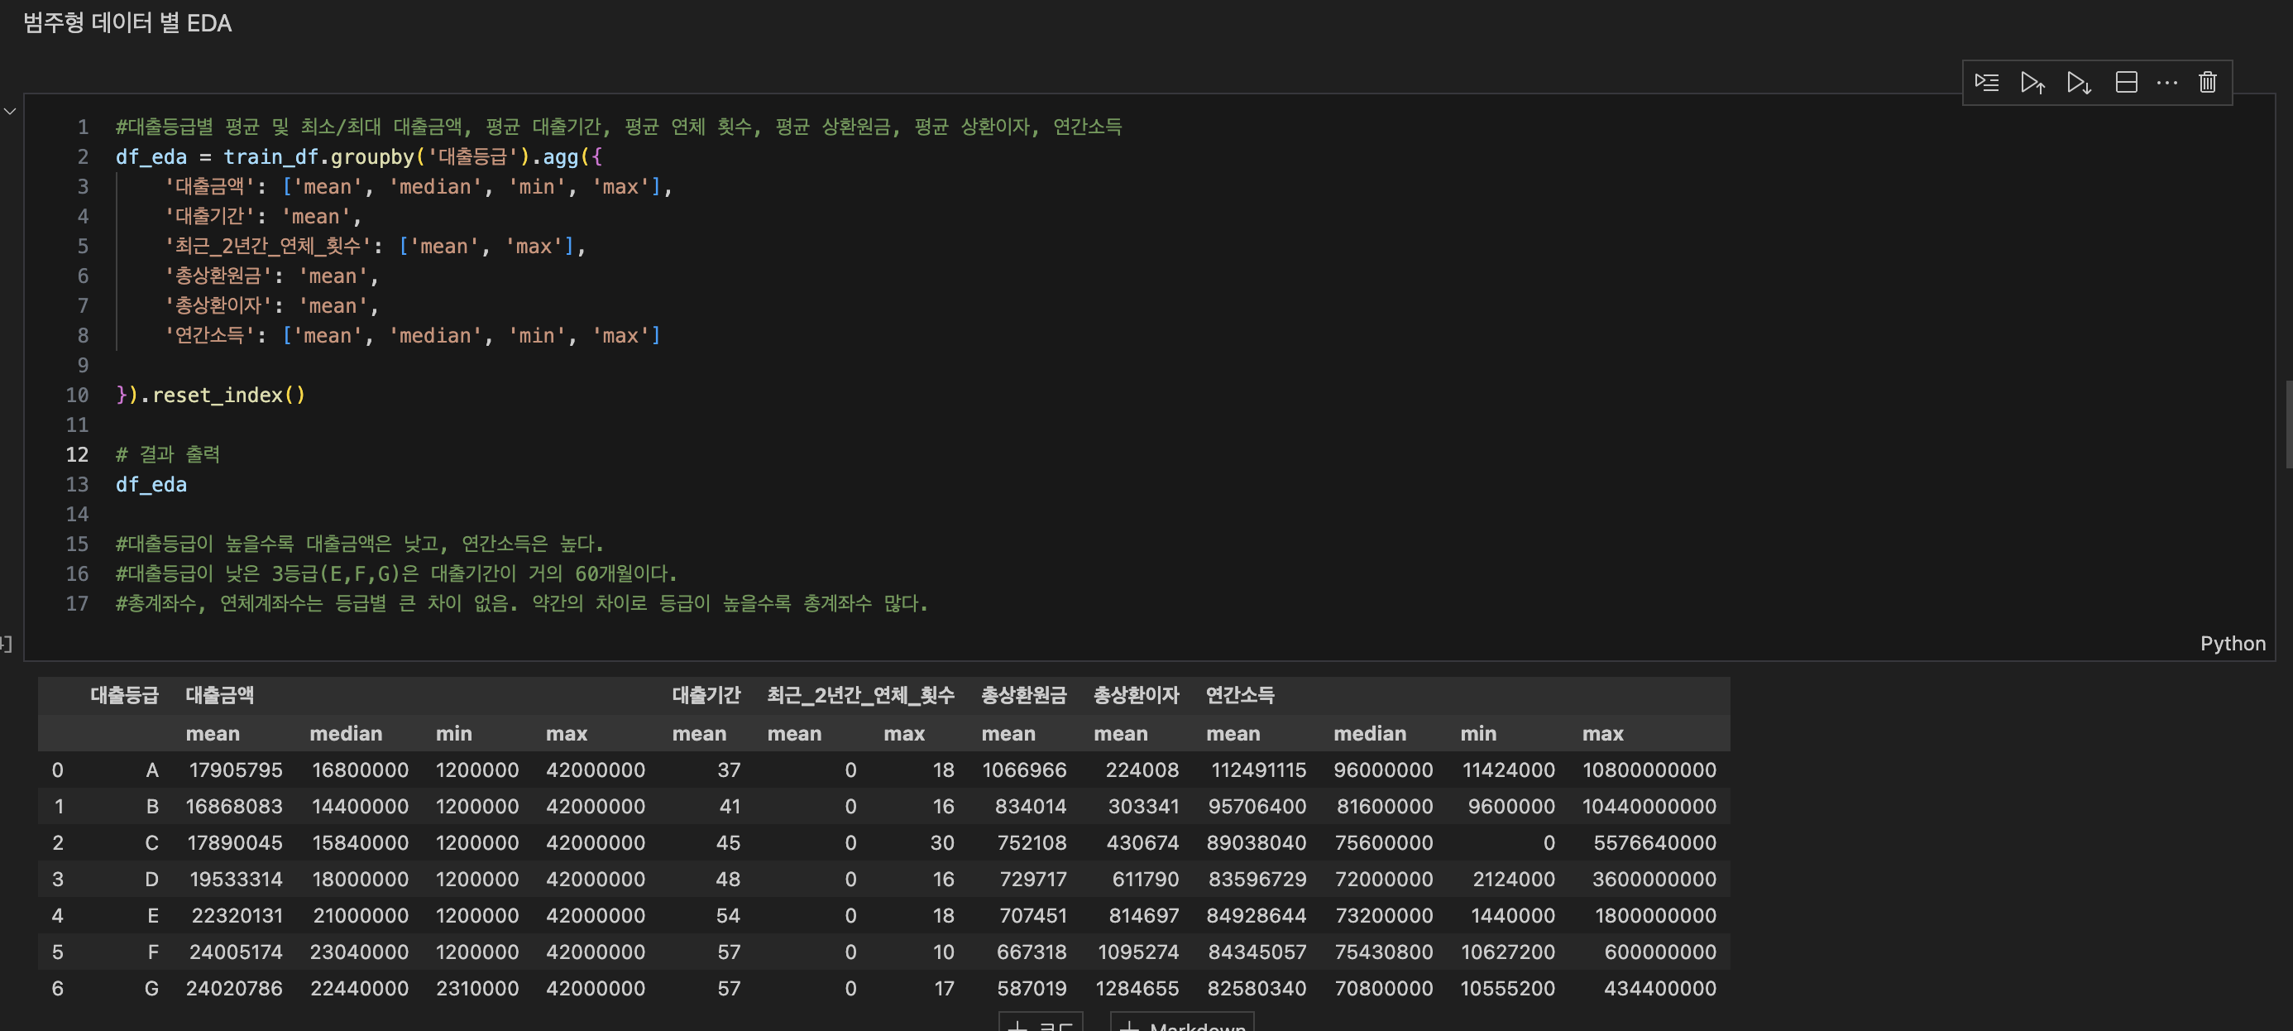Click the cell value 16868083 in row B
Image resolution: width=2293 pixels, height=1031 pixels.
(x=234, y=807)
